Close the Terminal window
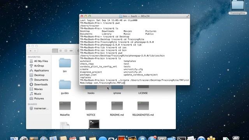 click(82, 16)
